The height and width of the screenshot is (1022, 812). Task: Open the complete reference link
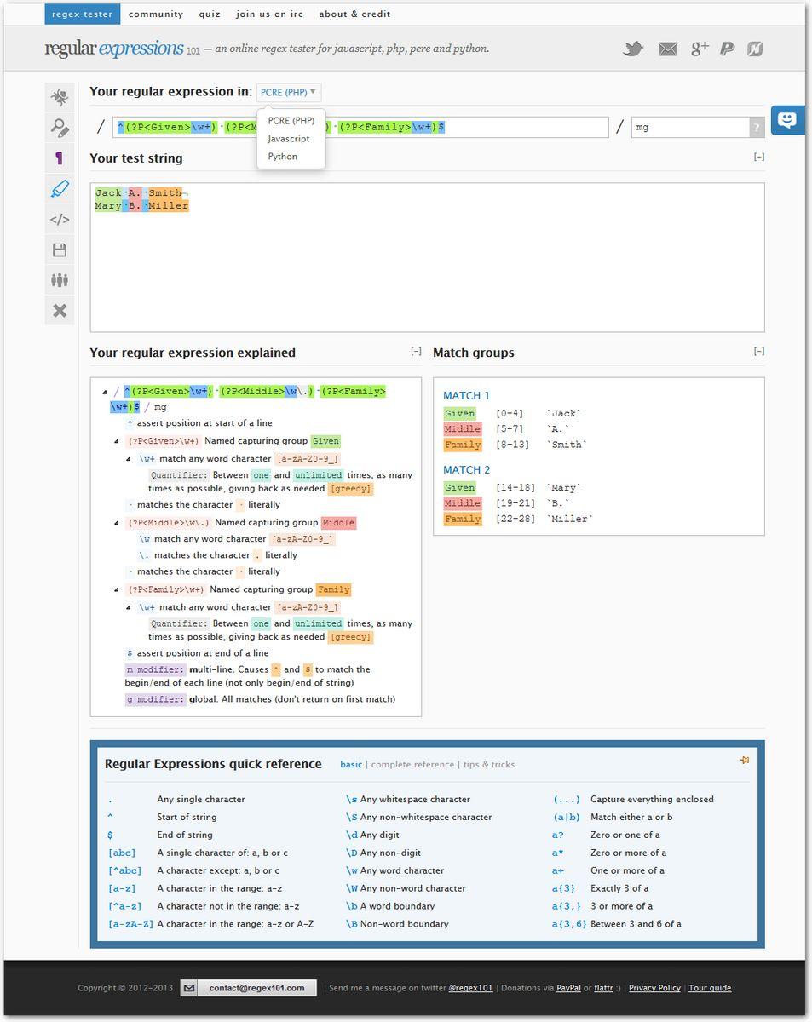point(412,765)
